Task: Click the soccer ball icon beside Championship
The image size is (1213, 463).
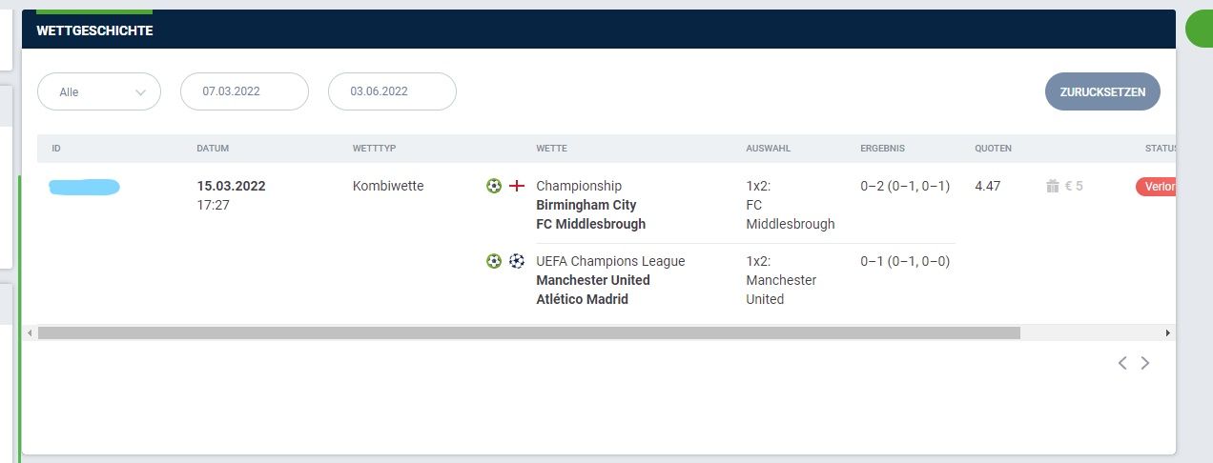Action: click(494, 186)
